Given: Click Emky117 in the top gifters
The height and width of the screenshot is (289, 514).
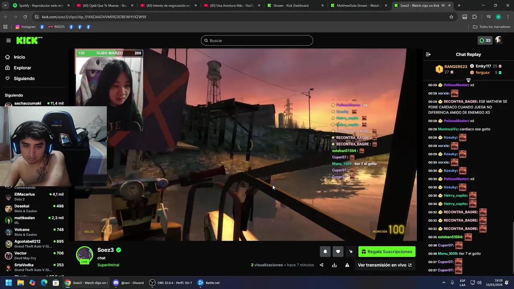Looking at the screenshot, I should pyautogui.click(x=483, y=66).
